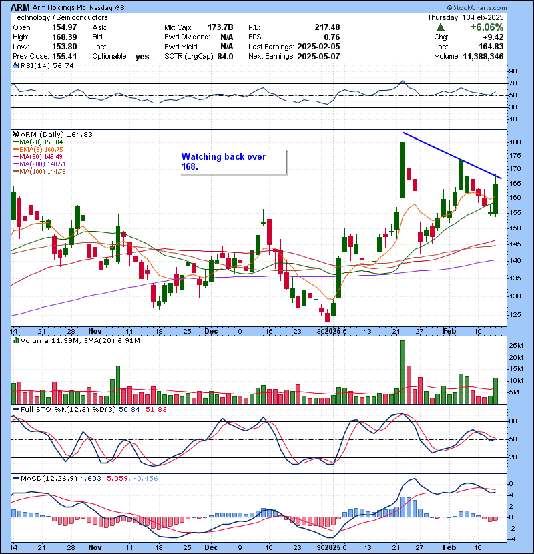The width and height of the screenshot is (534, 554).
Task: Click the ARM (Daily) 164.83 chart title
Action: tap(57, 135)
